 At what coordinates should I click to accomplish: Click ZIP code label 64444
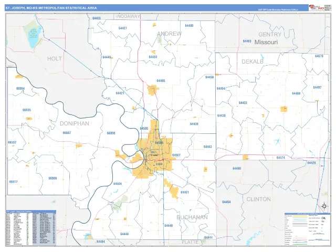pos(208,237)
